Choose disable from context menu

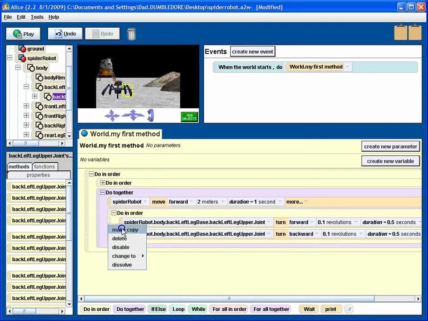(x=127, y=247)
